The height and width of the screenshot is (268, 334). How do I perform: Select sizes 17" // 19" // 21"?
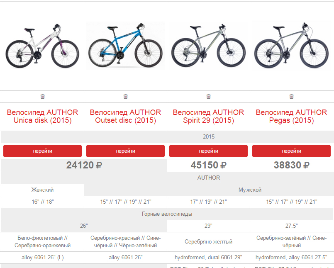point(208,202)
